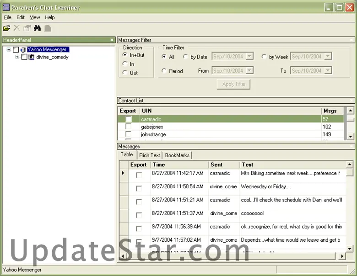The width and height of the screenshot is (357, 276).
Task: Click the divine_comedy user icon in tree
Action: pos(32,57)
